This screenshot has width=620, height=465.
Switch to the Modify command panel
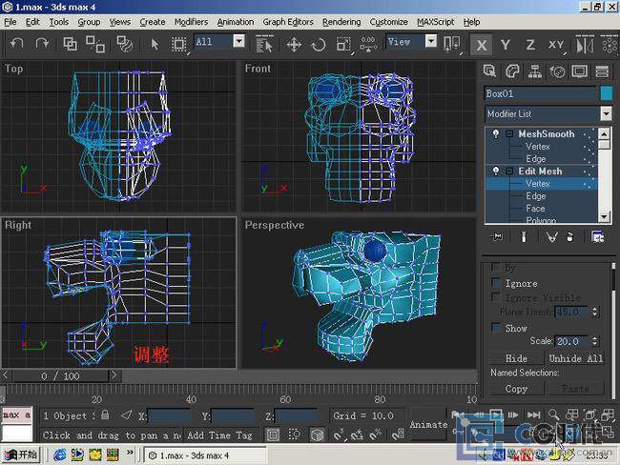[512, 71]
